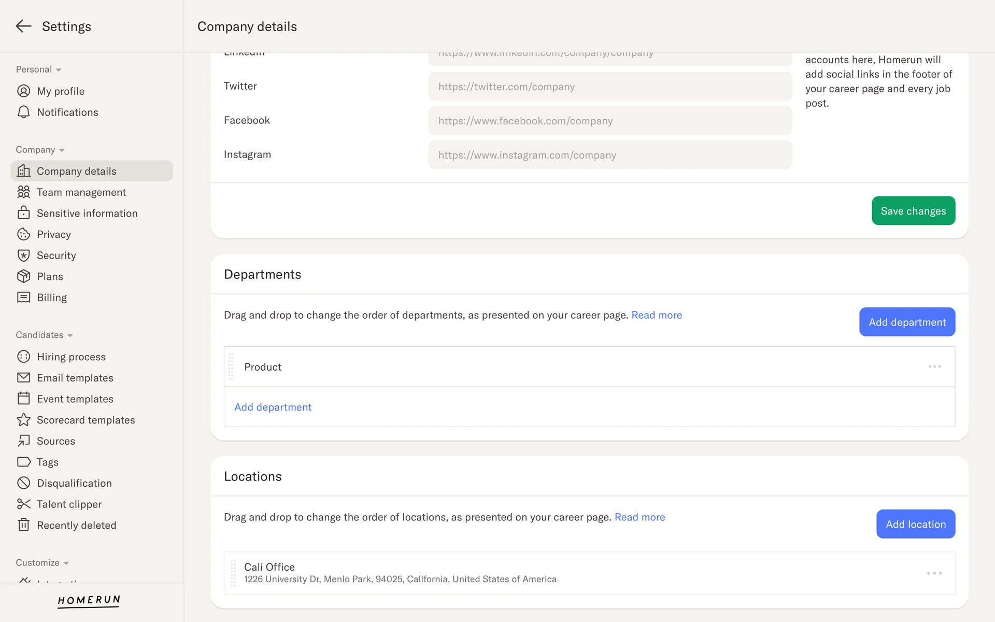This screenshot has width=995, height=622.
Task: Click the Talent clipper scissors icon
Action: (23, 504)
